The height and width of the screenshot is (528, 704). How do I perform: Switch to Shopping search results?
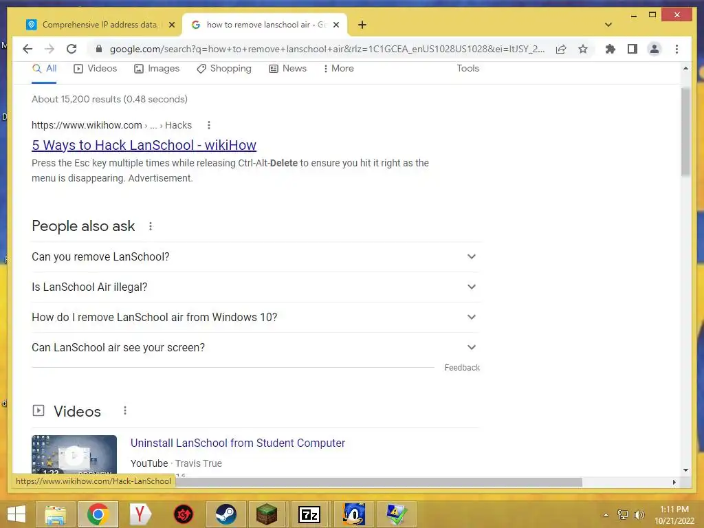tap(224, 69)
